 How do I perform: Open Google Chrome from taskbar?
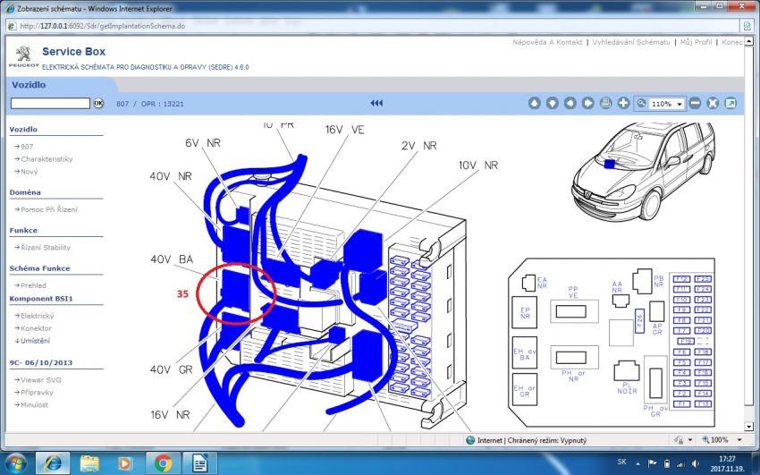tap(163, 463)
